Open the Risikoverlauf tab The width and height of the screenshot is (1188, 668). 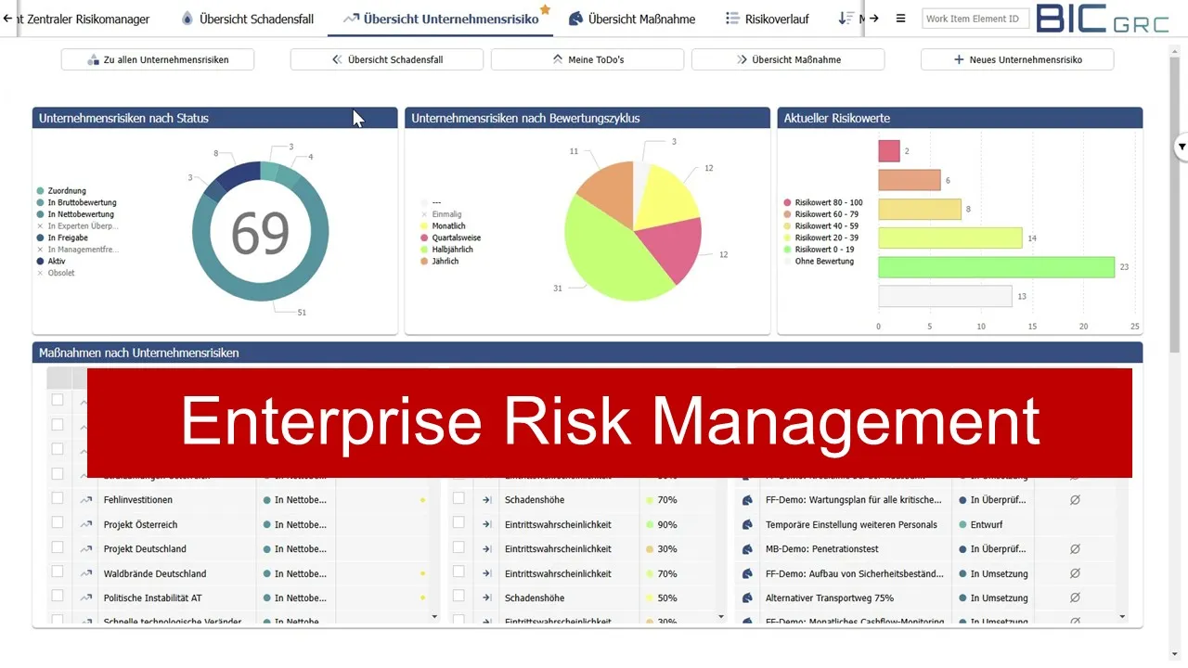pyautogui.click(x=768, y=19)
